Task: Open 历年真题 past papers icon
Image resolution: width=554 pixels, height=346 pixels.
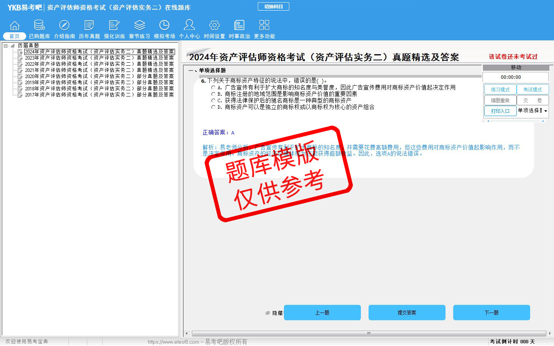Action: coord(89,26)
